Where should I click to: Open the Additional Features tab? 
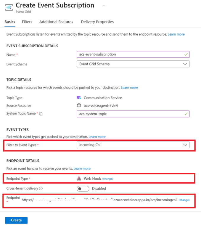click(x=56, y=22)
